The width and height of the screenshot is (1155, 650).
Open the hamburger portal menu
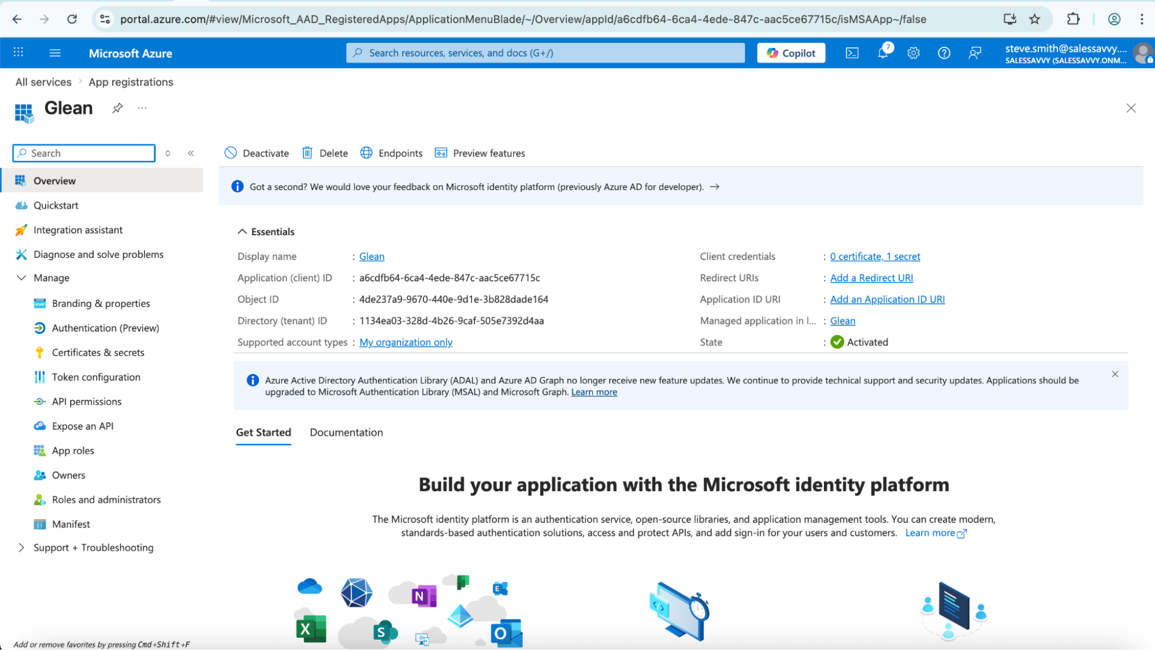pyautogui.click(x=55, y=53)
